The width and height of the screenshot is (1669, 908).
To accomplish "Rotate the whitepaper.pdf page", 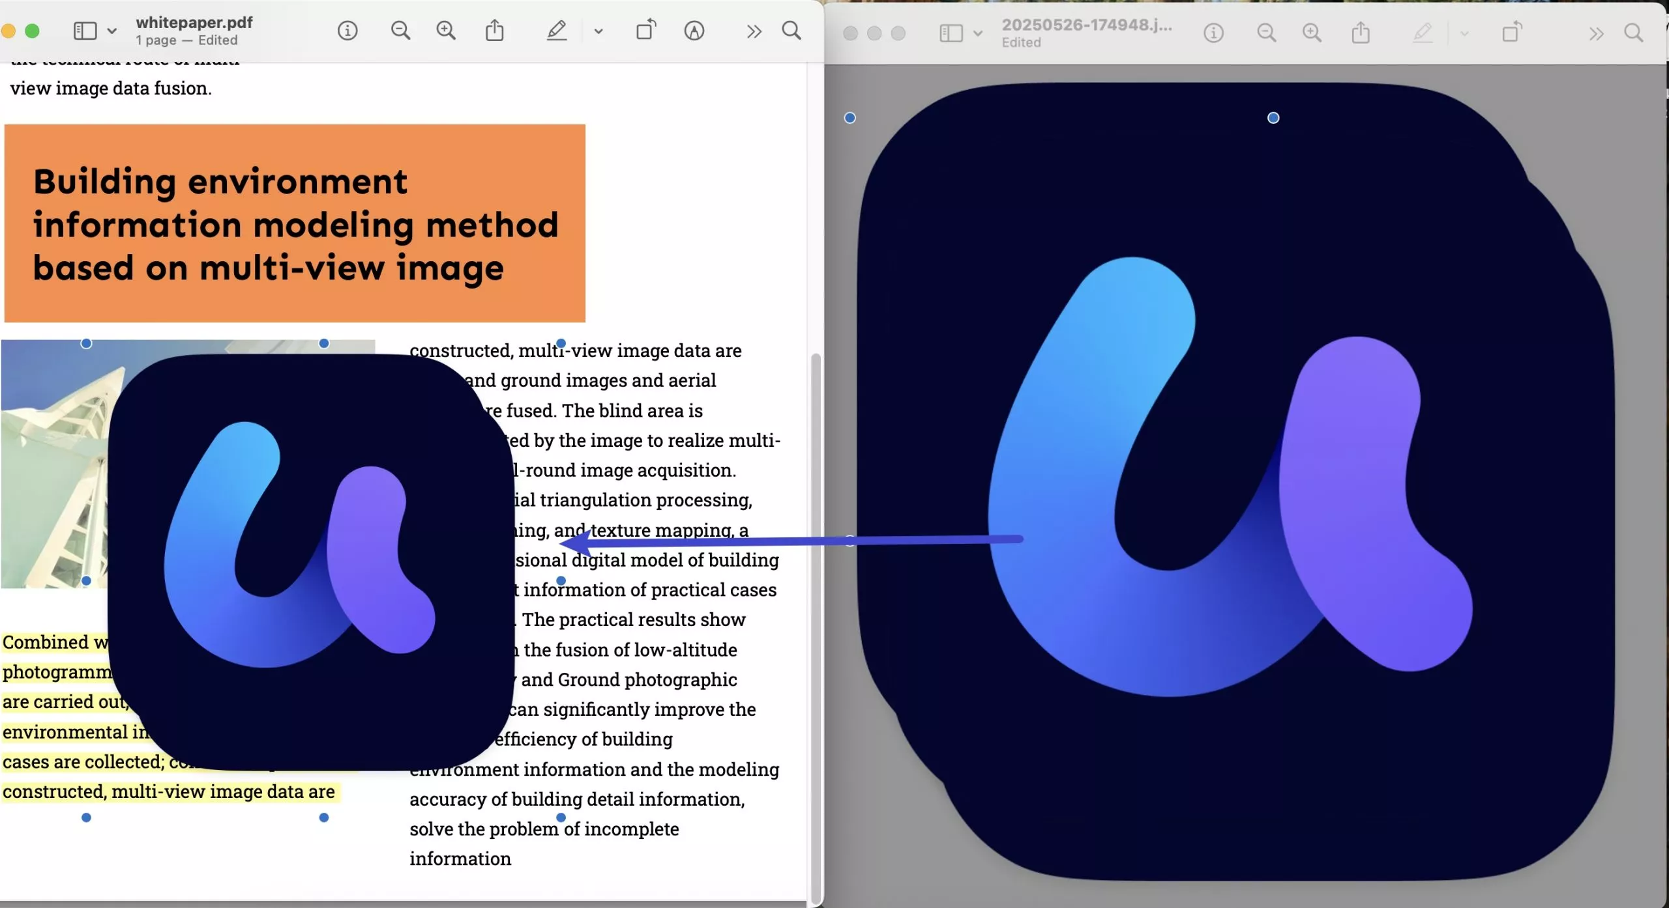I will pyautogui.click(x=645, y=31).
